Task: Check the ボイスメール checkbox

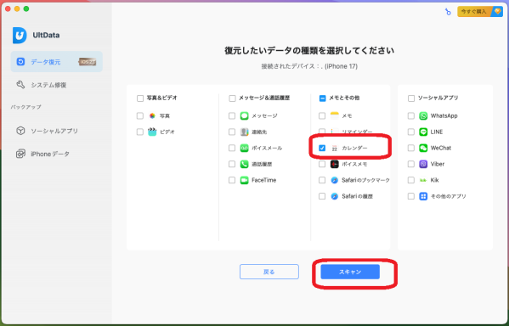Action: tap(232, 148)
